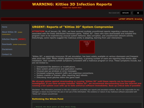Click the Netscape browser badge
144x108 pixels.
tap(125, 13)
